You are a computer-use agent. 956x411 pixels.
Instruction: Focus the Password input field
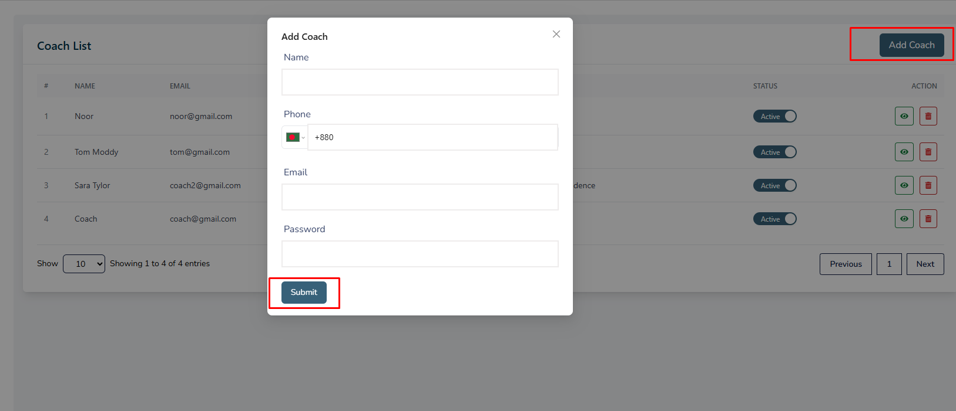420,254
